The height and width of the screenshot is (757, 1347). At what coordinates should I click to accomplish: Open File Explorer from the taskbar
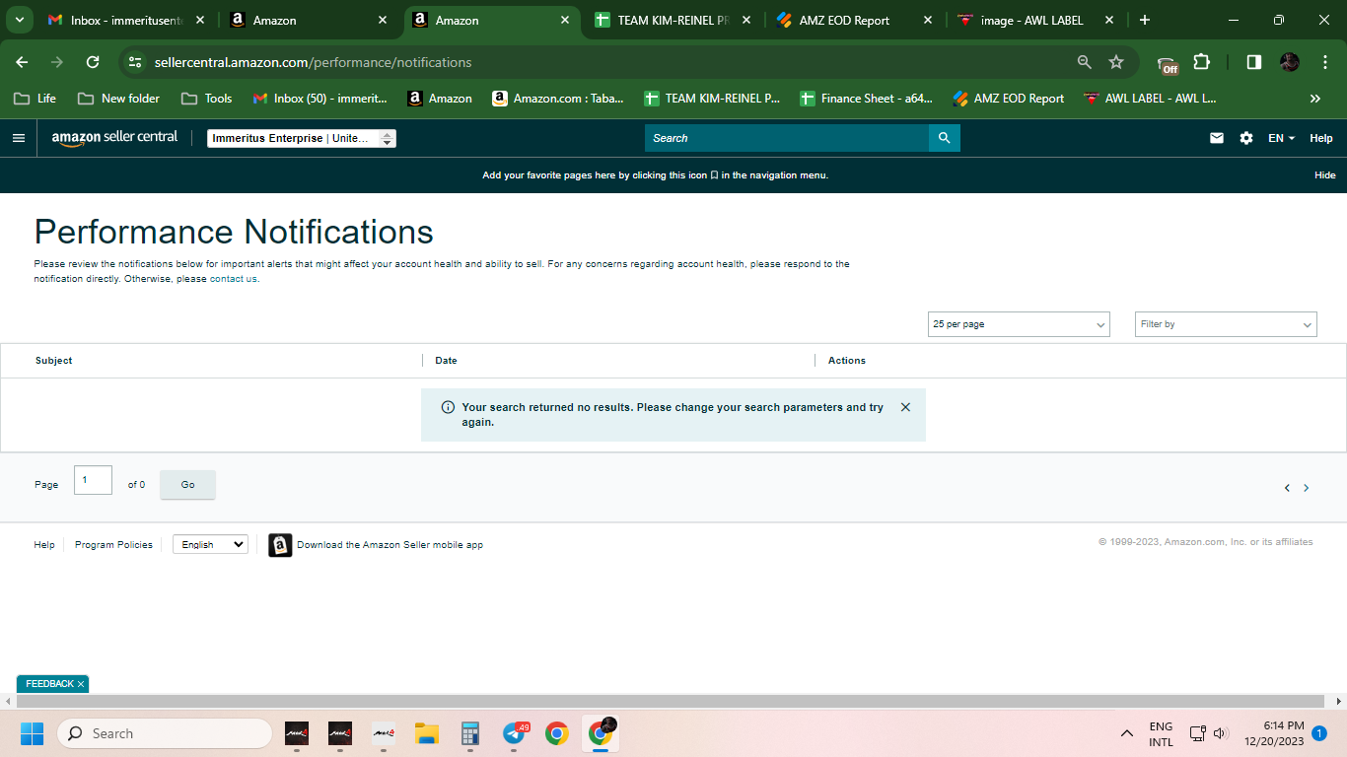click(427, 733)
